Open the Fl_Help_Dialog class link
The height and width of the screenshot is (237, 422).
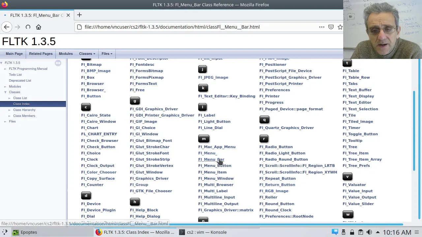coord(145,216)
